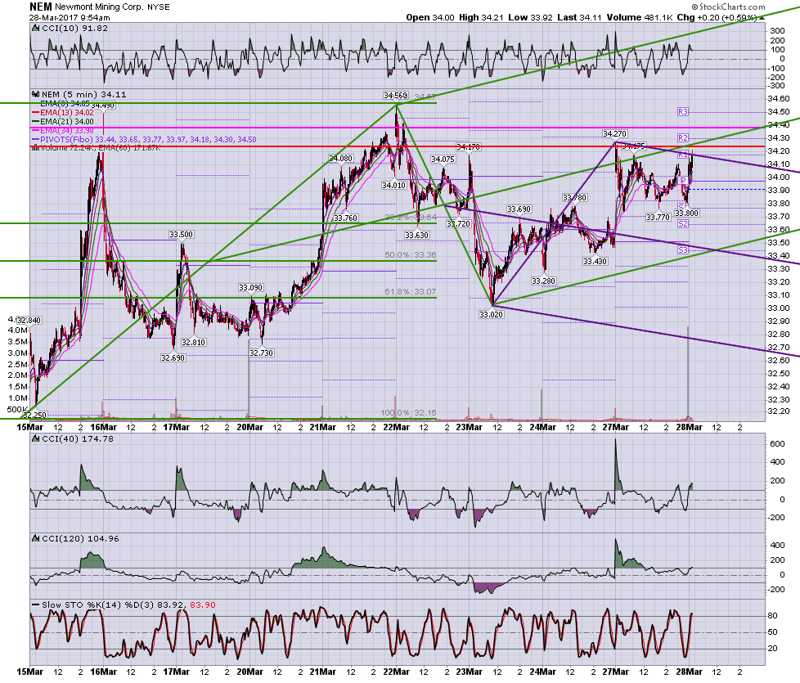Click the S2 pivot level label
800x683 pixels.
(683, 224)
